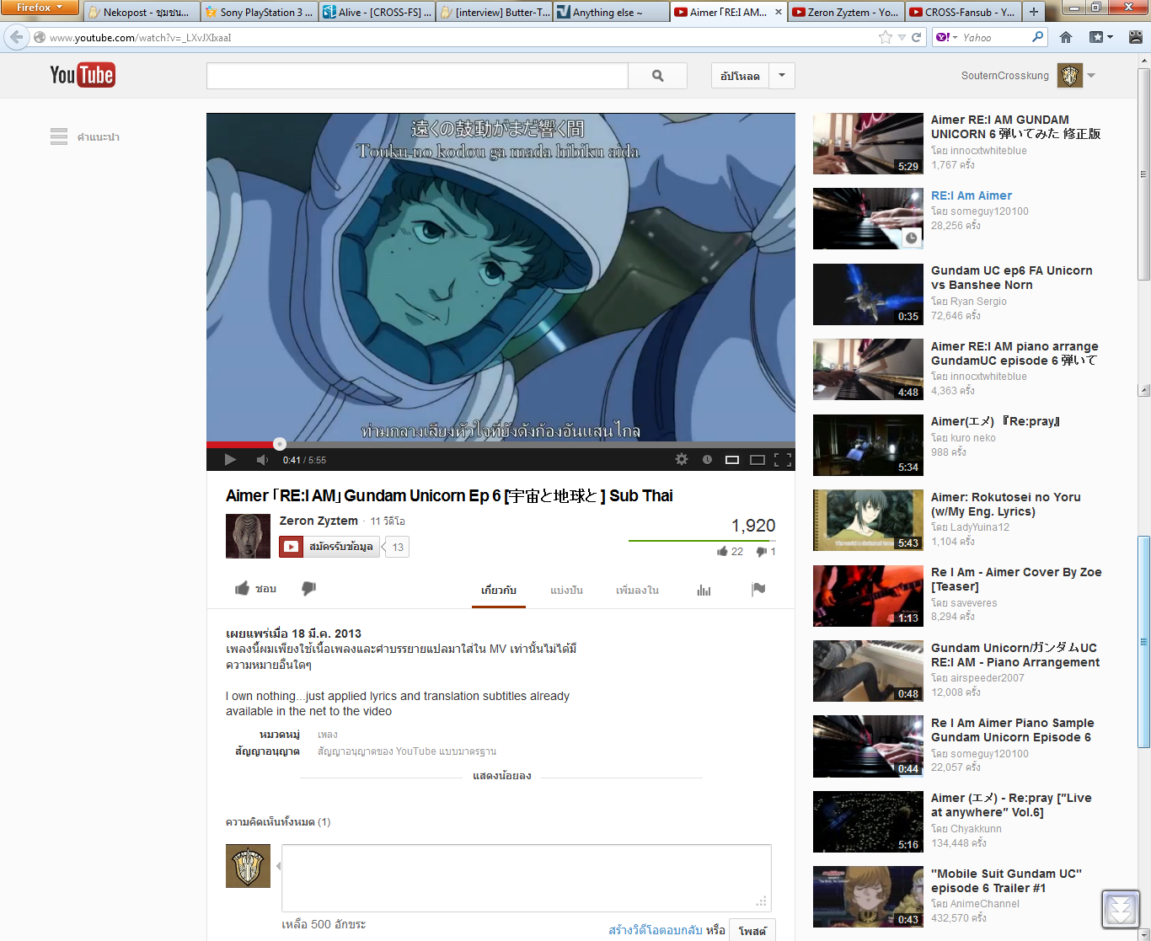The image size is (1151, 941).
Task: Open the RE:I Am Aimer video title link
Action: 972,195
